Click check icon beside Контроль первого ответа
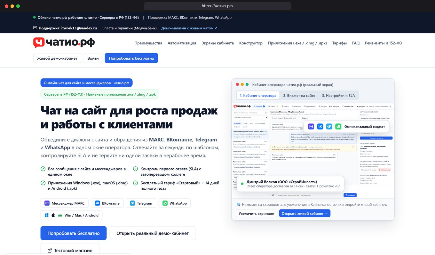Screen dimensions: 435x255 [x=135, y=169]
